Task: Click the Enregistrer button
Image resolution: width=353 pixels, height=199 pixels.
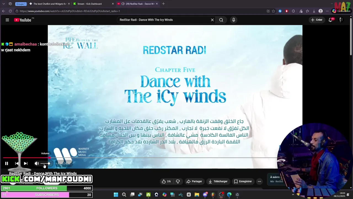Action: pos(243,181)
